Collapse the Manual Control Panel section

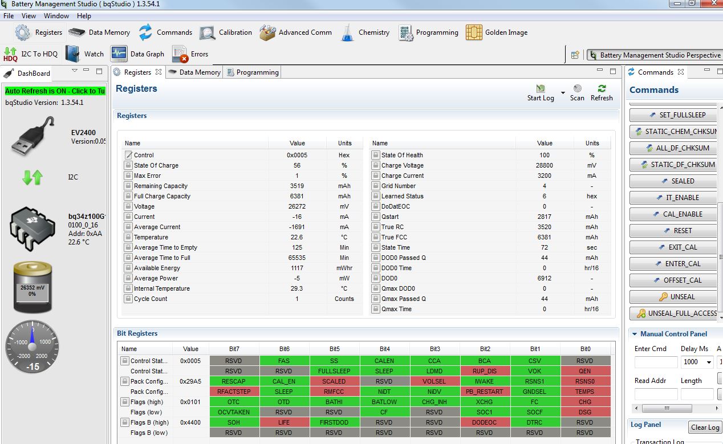(634, 334)
